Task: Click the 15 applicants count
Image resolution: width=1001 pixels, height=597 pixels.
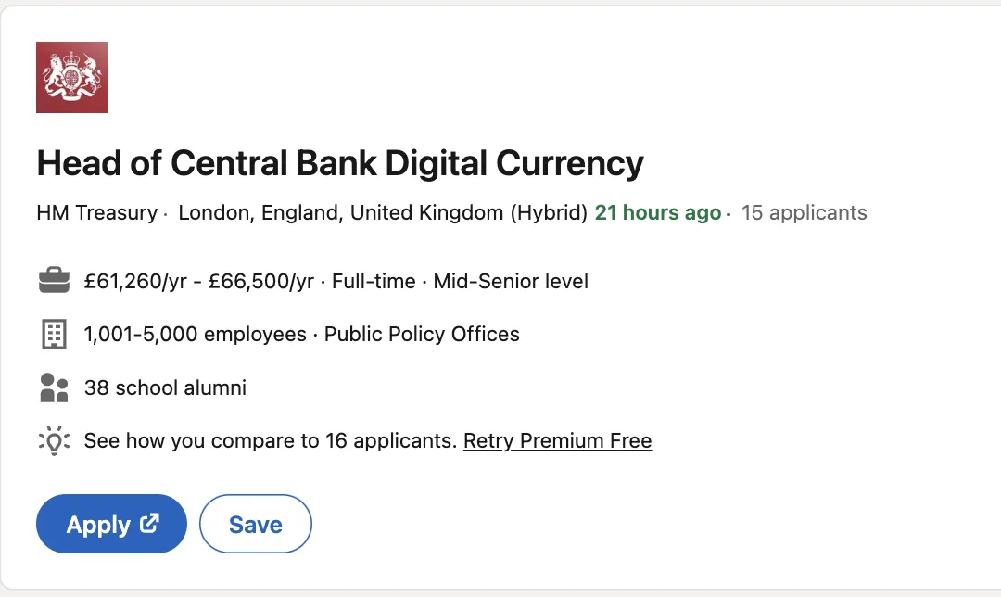Action: coord(805,212)
